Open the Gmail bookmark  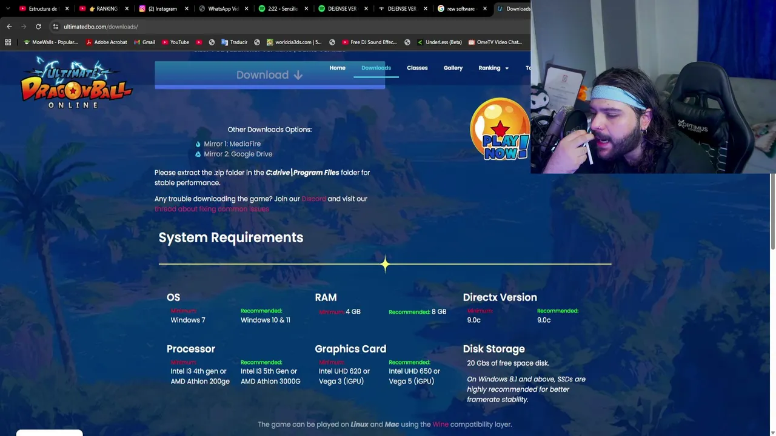144,42
